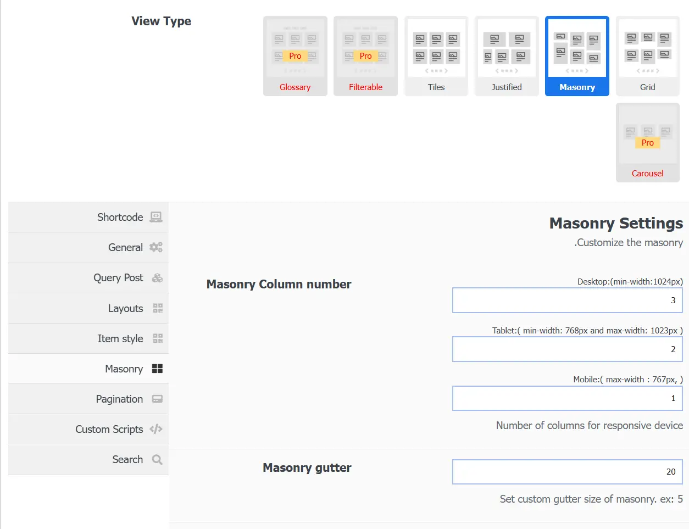
Task: Click the Masonry gutter input field
Action: click(568, 472)
